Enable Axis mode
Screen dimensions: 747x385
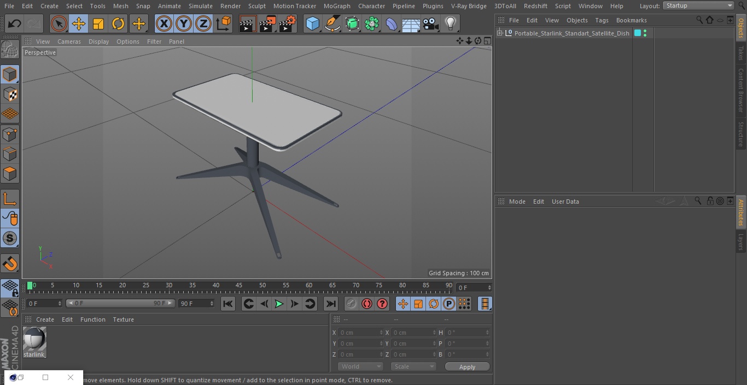point(10,198)
